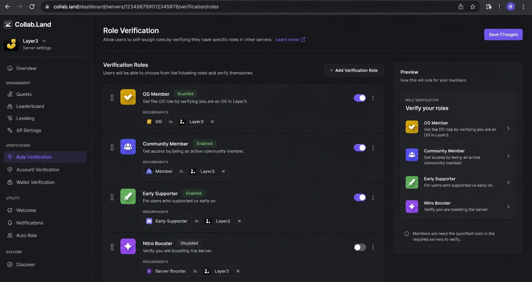Image resolution: width=532 pixels, height=282 pixels.
Task: Click the Nitro Booster drag handle
Action: pyautogui.click(x=112, y=247)
